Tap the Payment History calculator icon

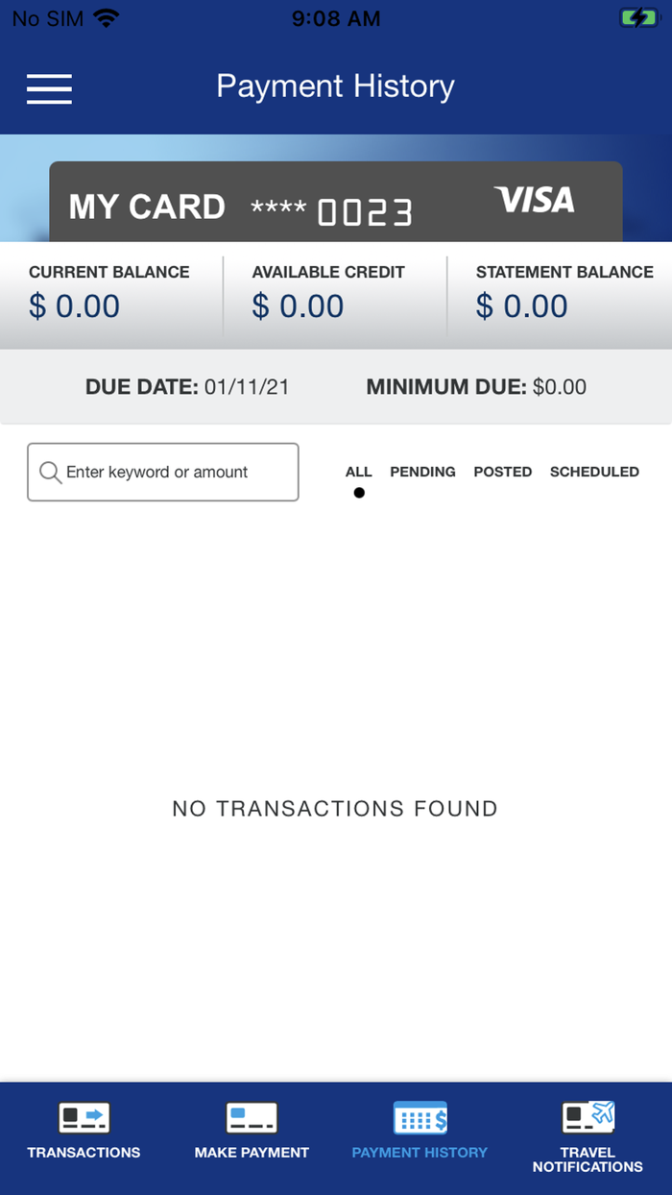[420, 1117]
